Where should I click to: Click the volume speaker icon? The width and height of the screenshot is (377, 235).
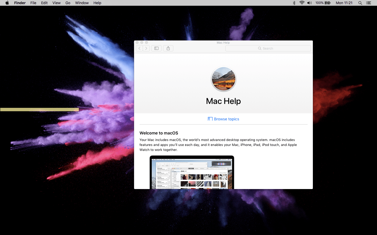(x=309, y=3)
